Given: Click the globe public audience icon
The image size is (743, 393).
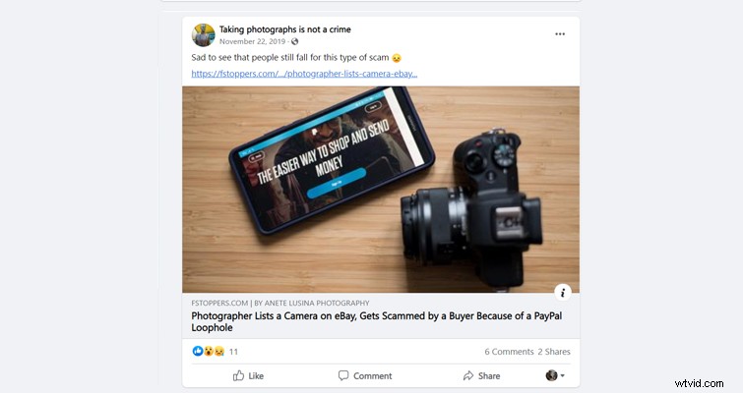Looking at the screenshot, I should click(x=294, y=42).
